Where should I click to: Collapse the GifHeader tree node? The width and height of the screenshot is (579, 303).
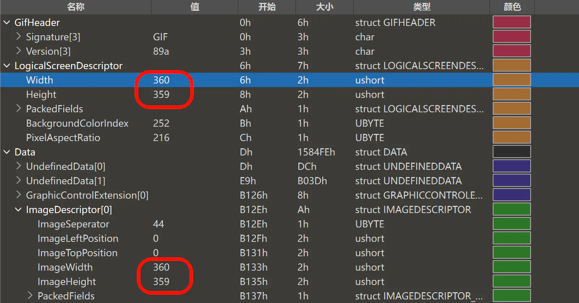[6, 23]
